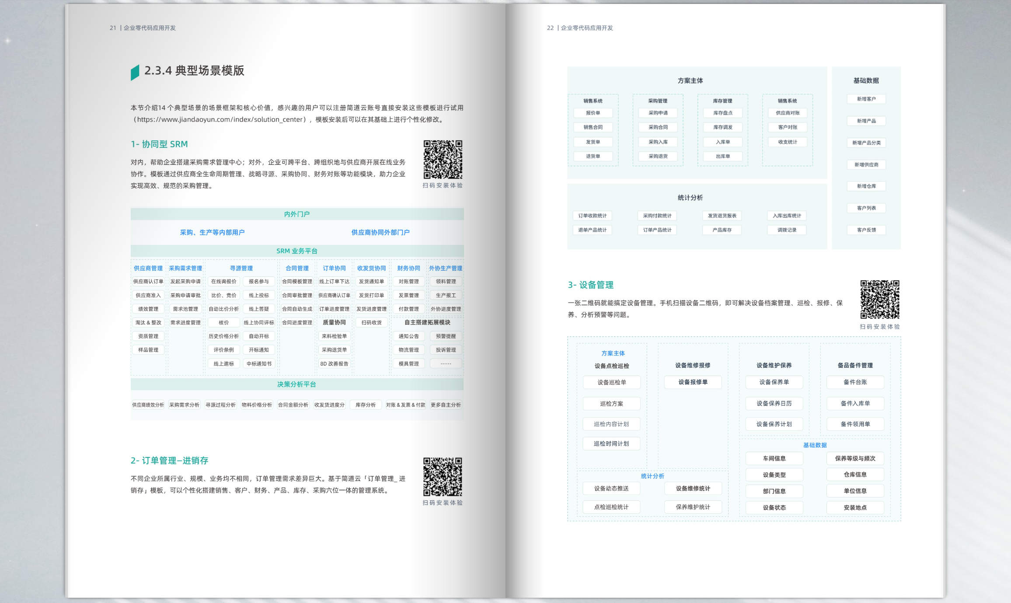Select the '内外门户' header bar
The height and width of the screenshot is (603, 1011).
pos(297,214)
